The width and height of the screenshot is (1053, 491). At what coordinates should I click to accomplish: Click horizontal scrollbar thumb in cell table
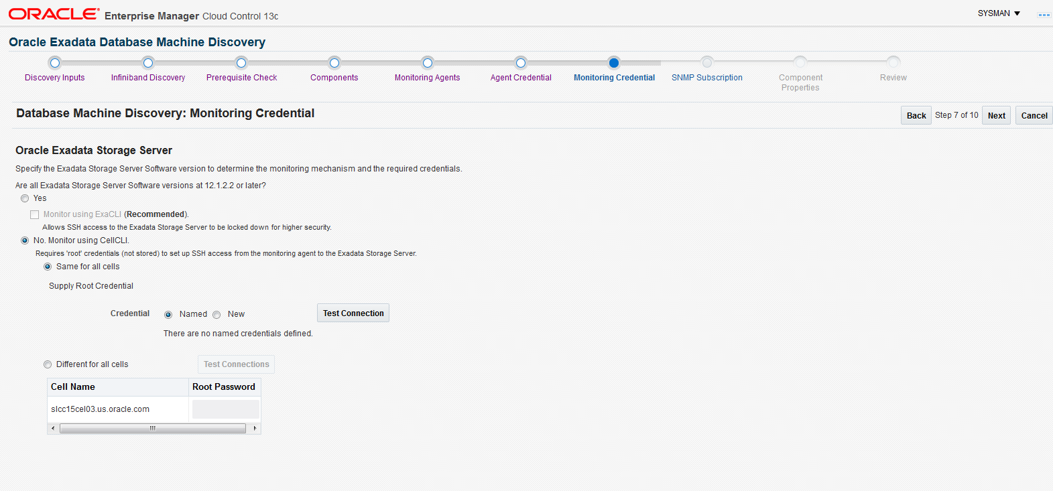(x=153, y=428)
